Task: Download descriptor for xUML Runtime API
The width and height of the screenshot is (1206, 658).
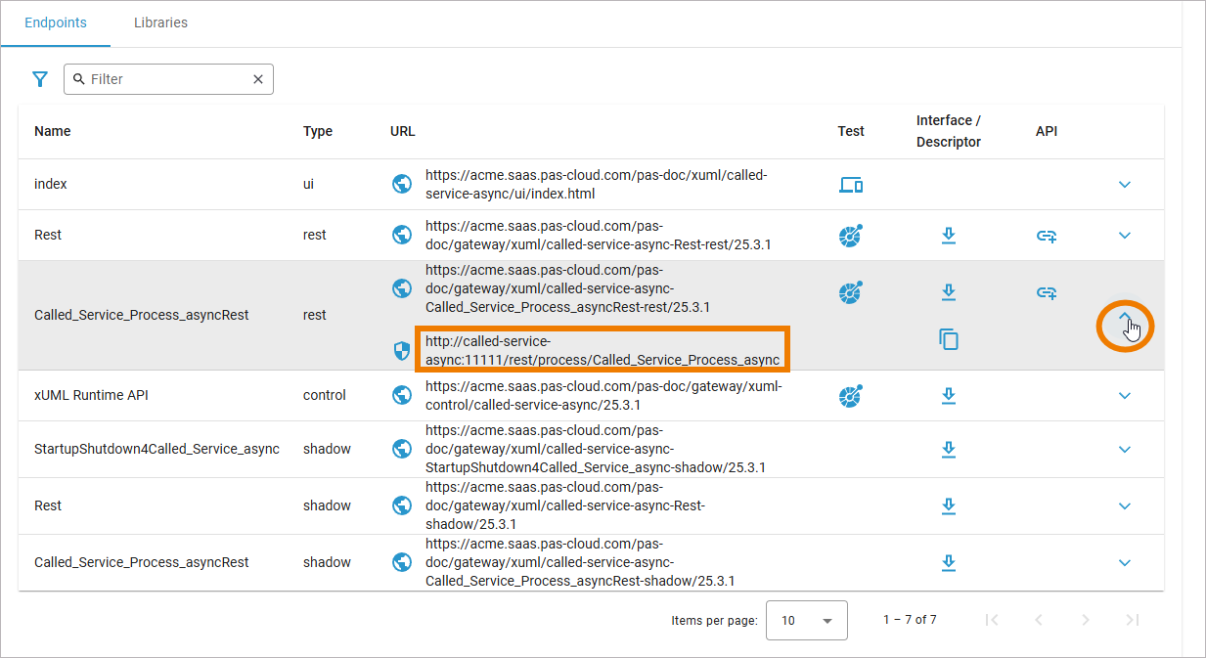Action: pyautogui.click(x=948, y=396)
